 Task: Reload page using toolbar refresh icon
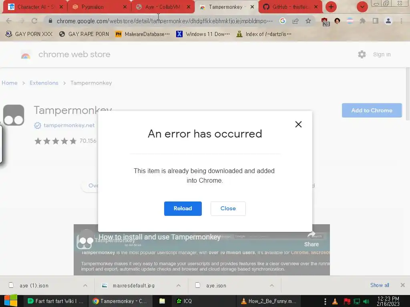coord(34,21)
